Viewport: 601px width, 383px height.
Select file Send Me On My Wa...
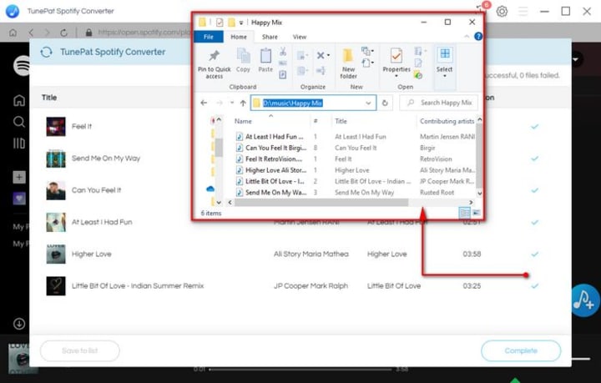click(275, 192)
